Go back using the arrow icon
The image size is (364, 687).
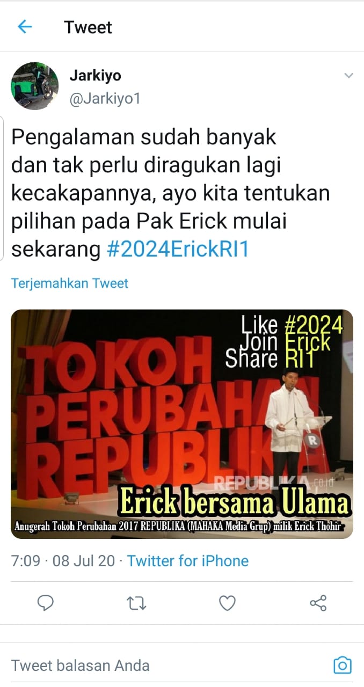25,26
